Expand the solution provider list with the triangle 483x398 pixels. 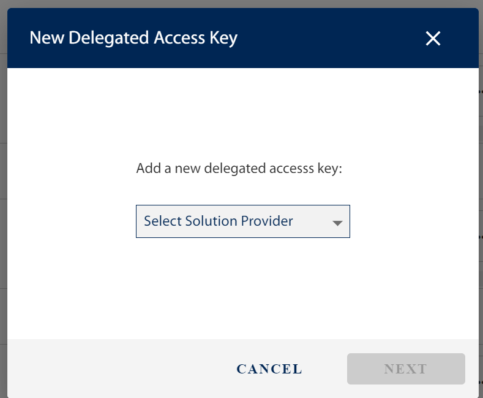[337, 223]
